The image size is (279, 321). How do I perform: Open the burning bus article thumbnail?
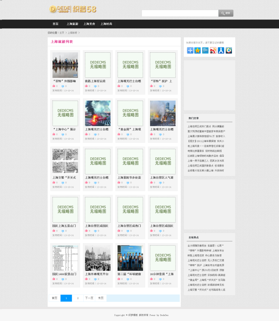coord(98,113)
